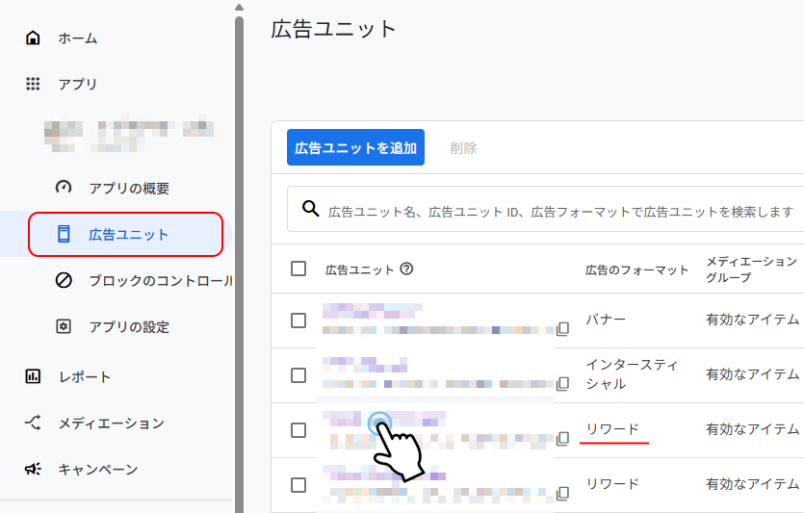
Task: Click the Apps grid icon
Action: (33, 85)
